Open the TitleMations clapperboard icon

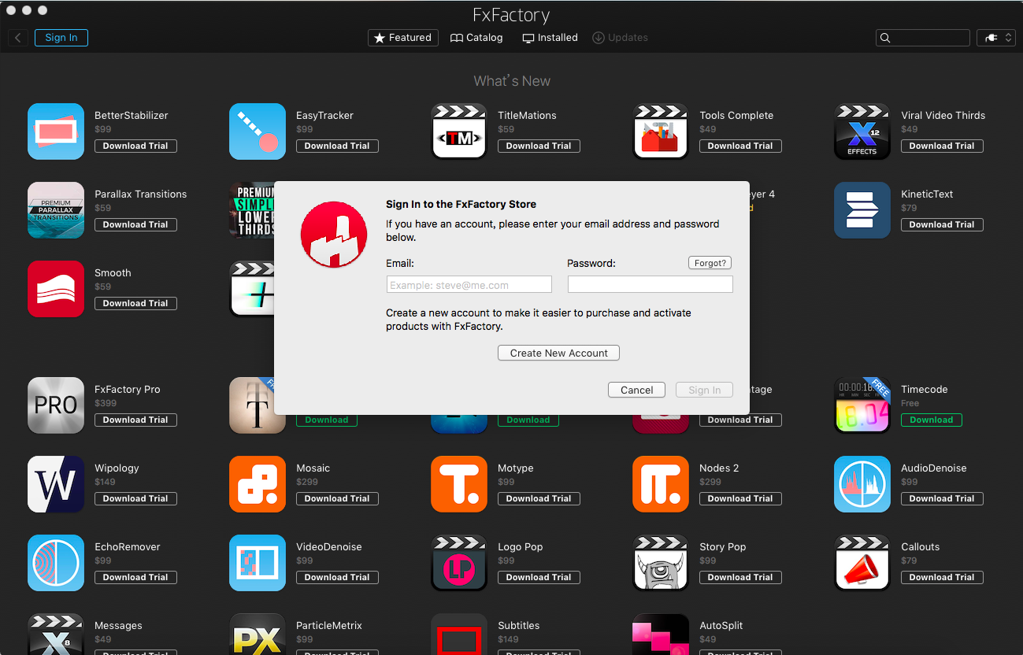pyautogui.click(x=459, y=131)
